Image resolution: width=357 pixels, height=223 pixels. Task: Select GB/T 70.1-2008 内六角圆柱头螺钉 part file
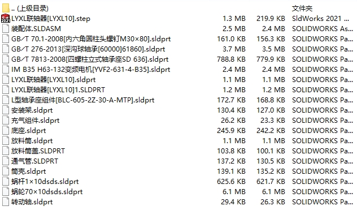pos(91,39)
